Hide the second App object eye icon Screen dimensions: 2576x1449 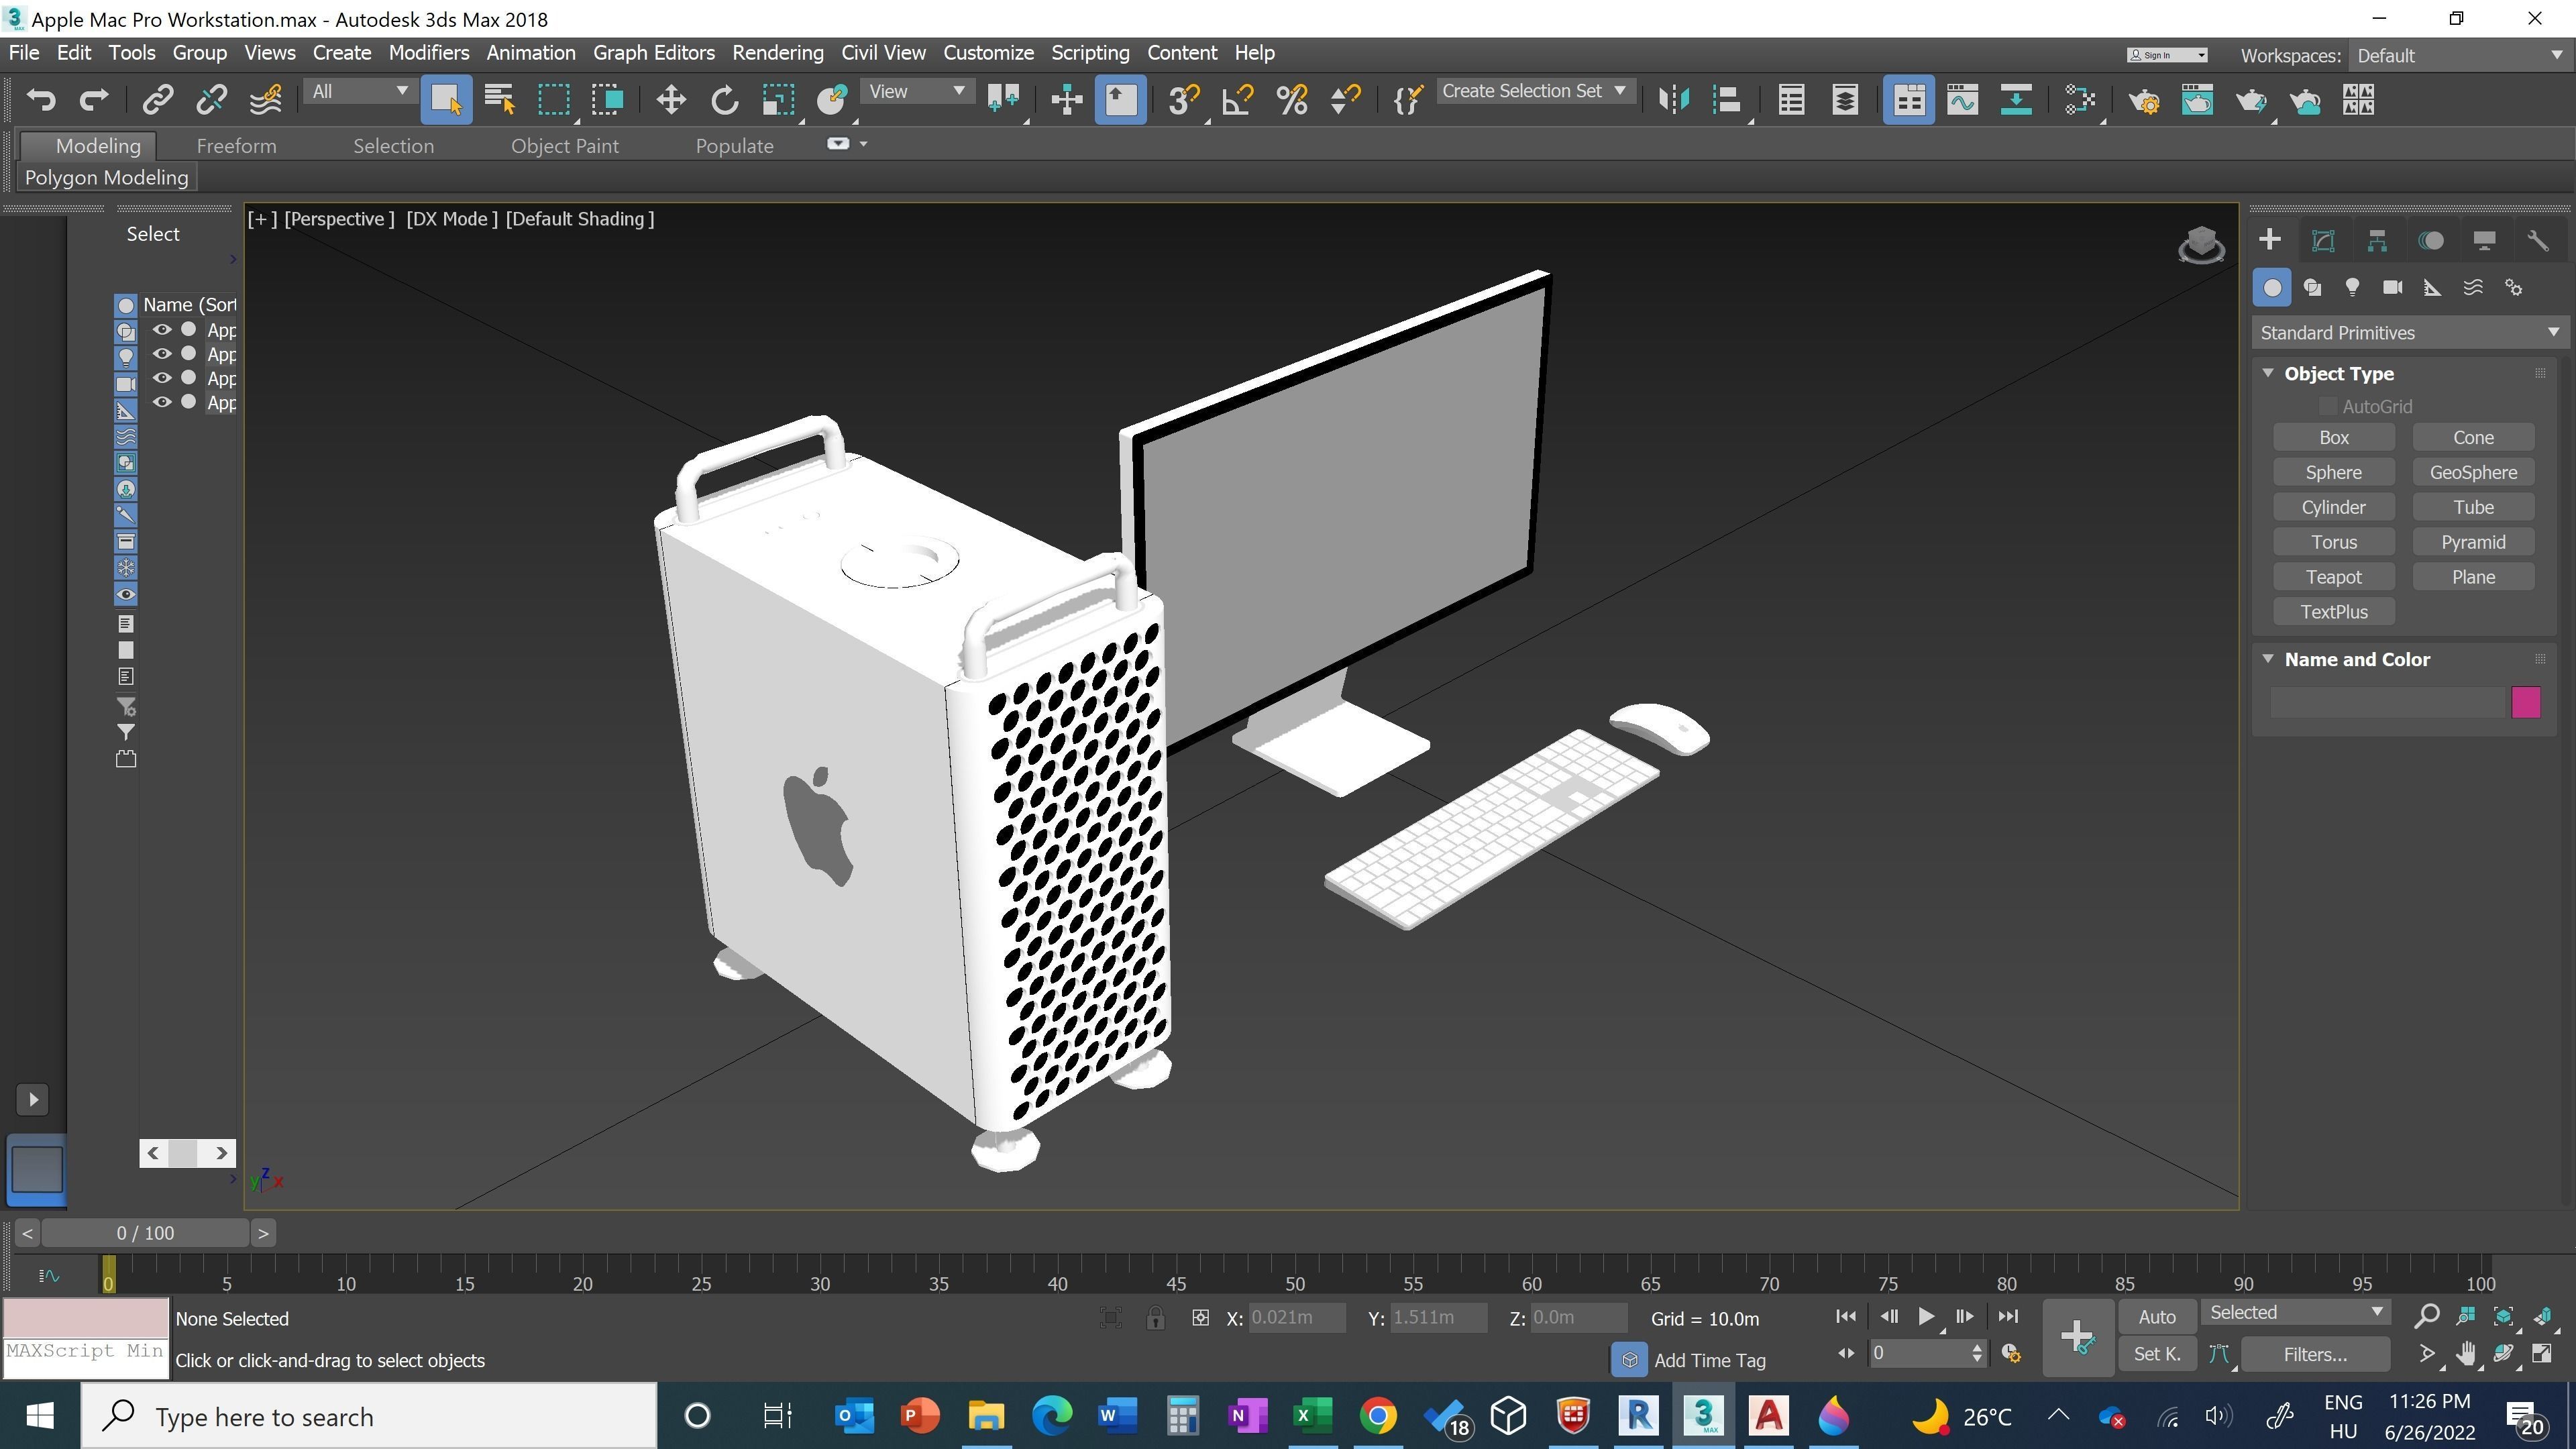[x=162, y=353]
